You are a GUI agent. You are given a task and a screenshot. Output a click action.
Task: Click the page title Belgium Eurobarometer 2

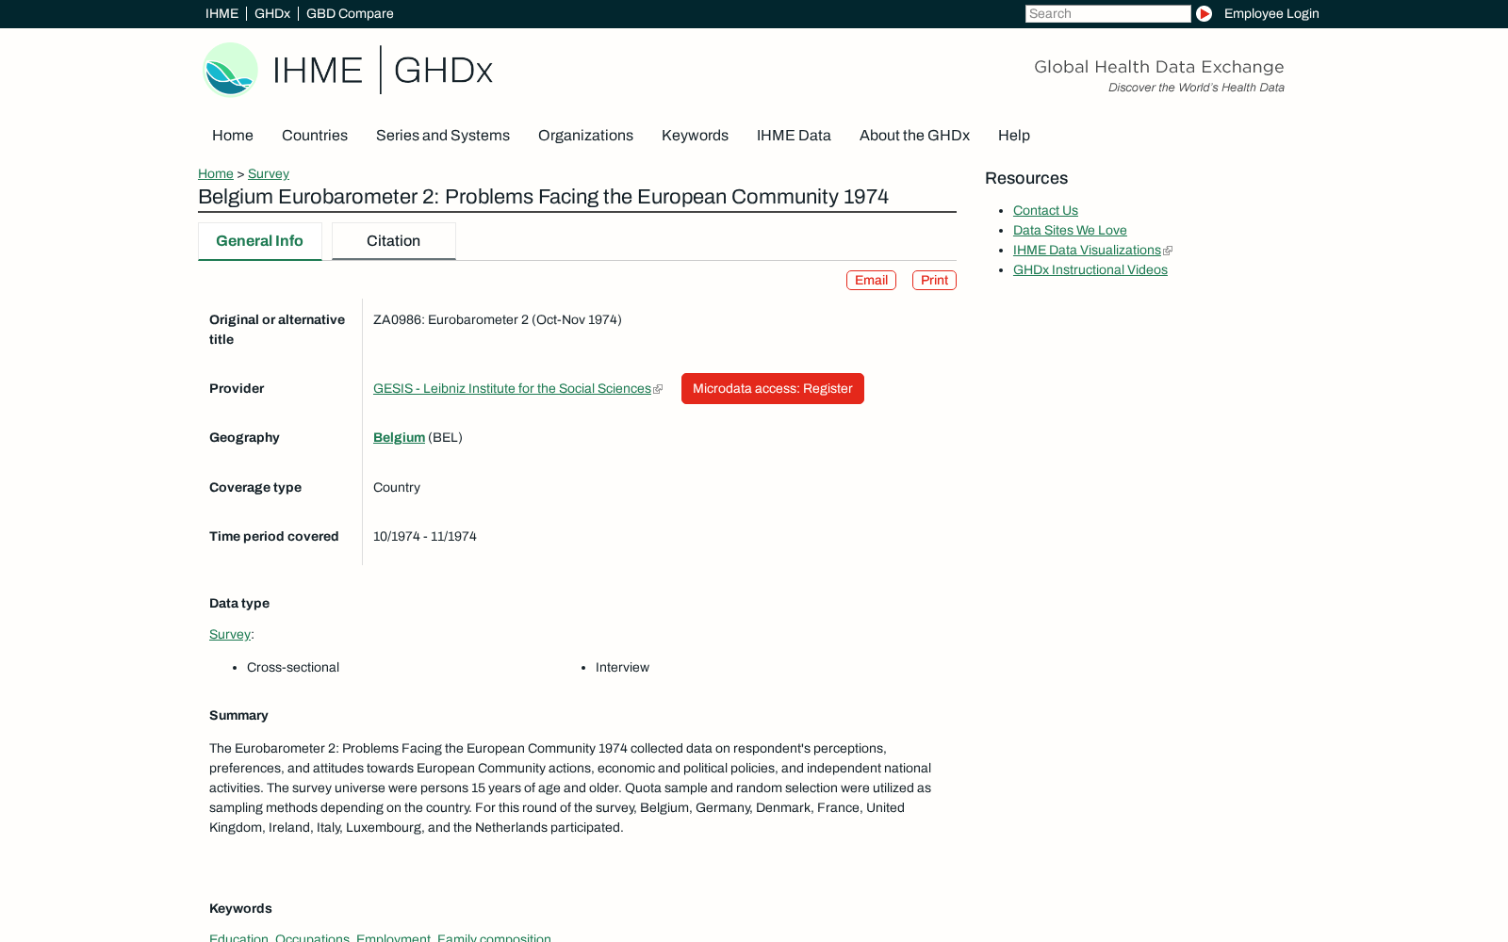(x=543, y=197)
